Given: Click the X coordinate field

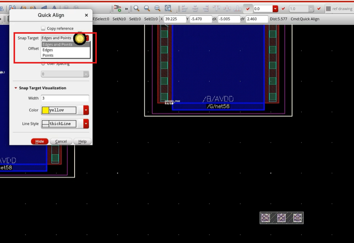Looking at the screenshot, I should coord(175,19).
